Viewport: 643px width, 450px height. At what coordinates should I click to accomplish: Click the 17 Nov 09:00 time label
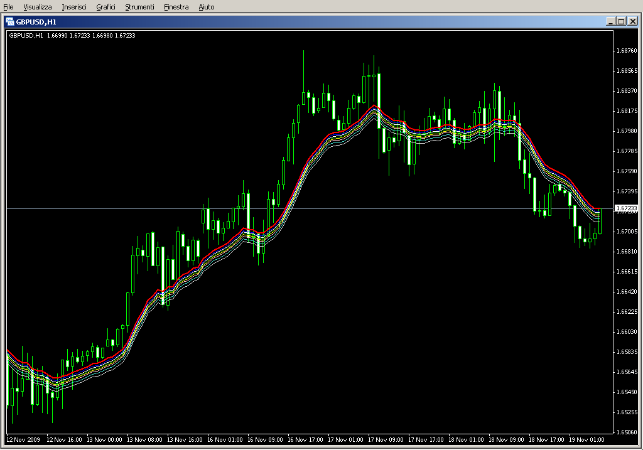(x=386, y=440)
